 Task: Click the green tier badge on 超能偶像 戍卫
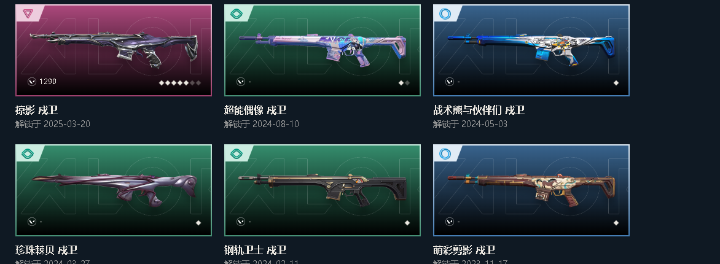[x=236, y=14]
